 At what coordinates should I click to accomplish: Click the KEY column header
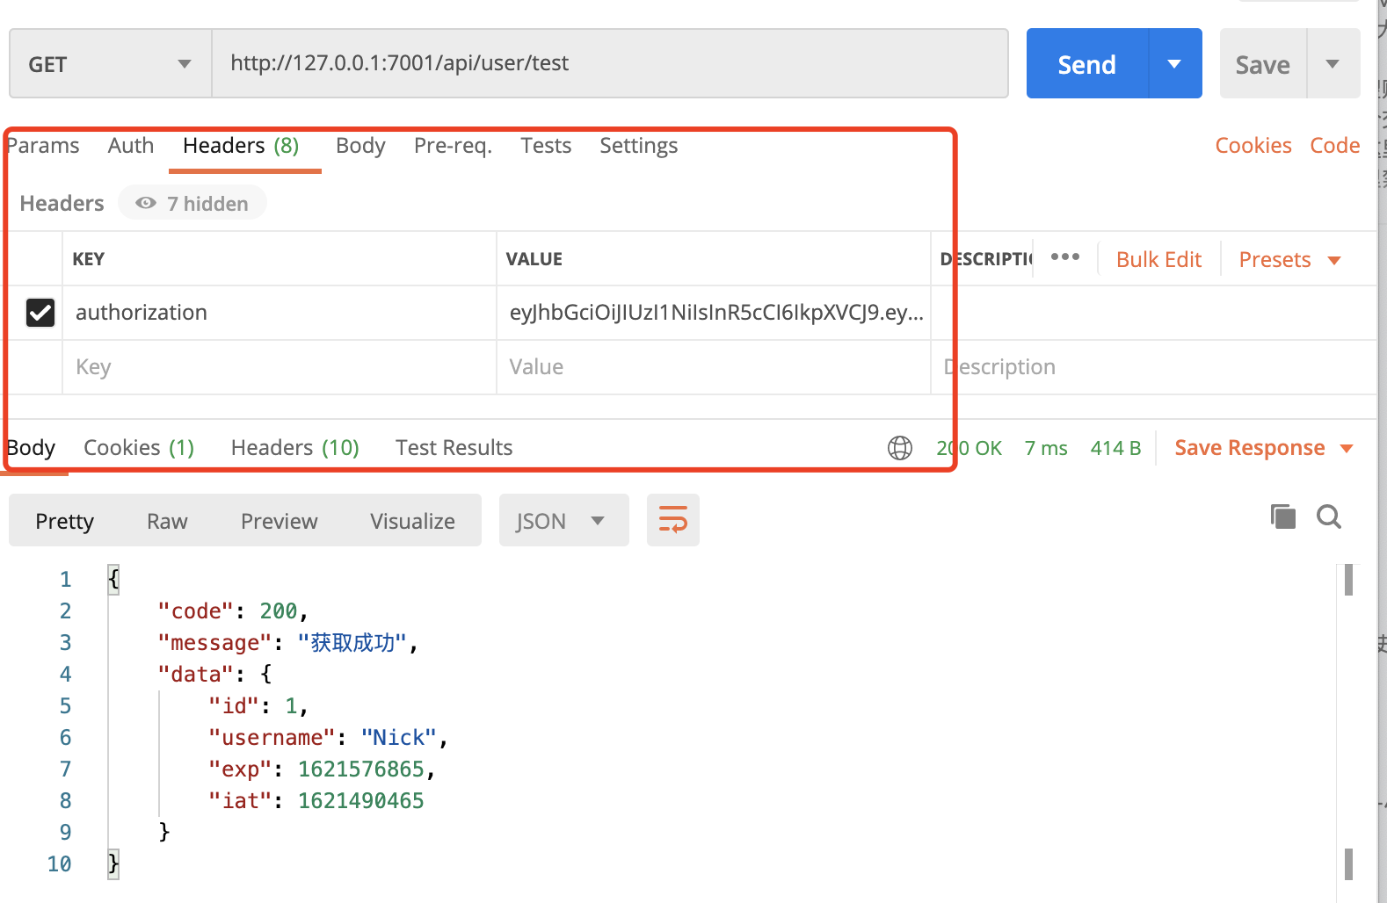tap(88, 259)
